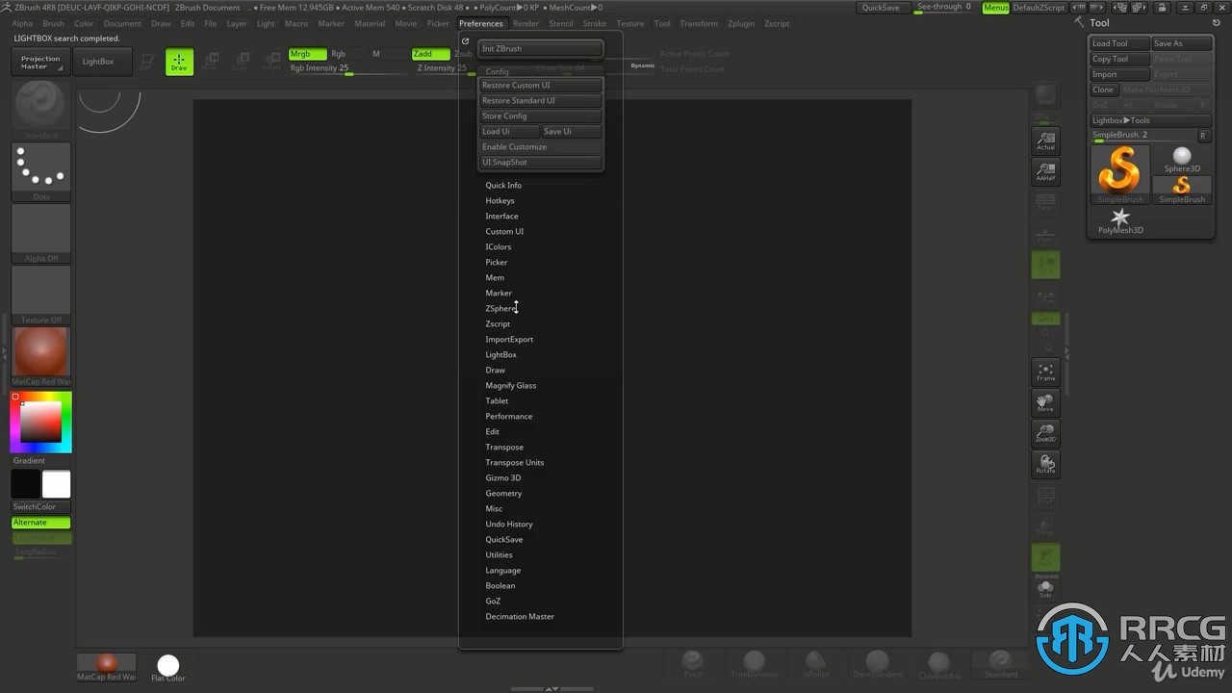Toggle Enable Customize in Preferences
Screen dimensions: 1232x693
pos(541,146)
